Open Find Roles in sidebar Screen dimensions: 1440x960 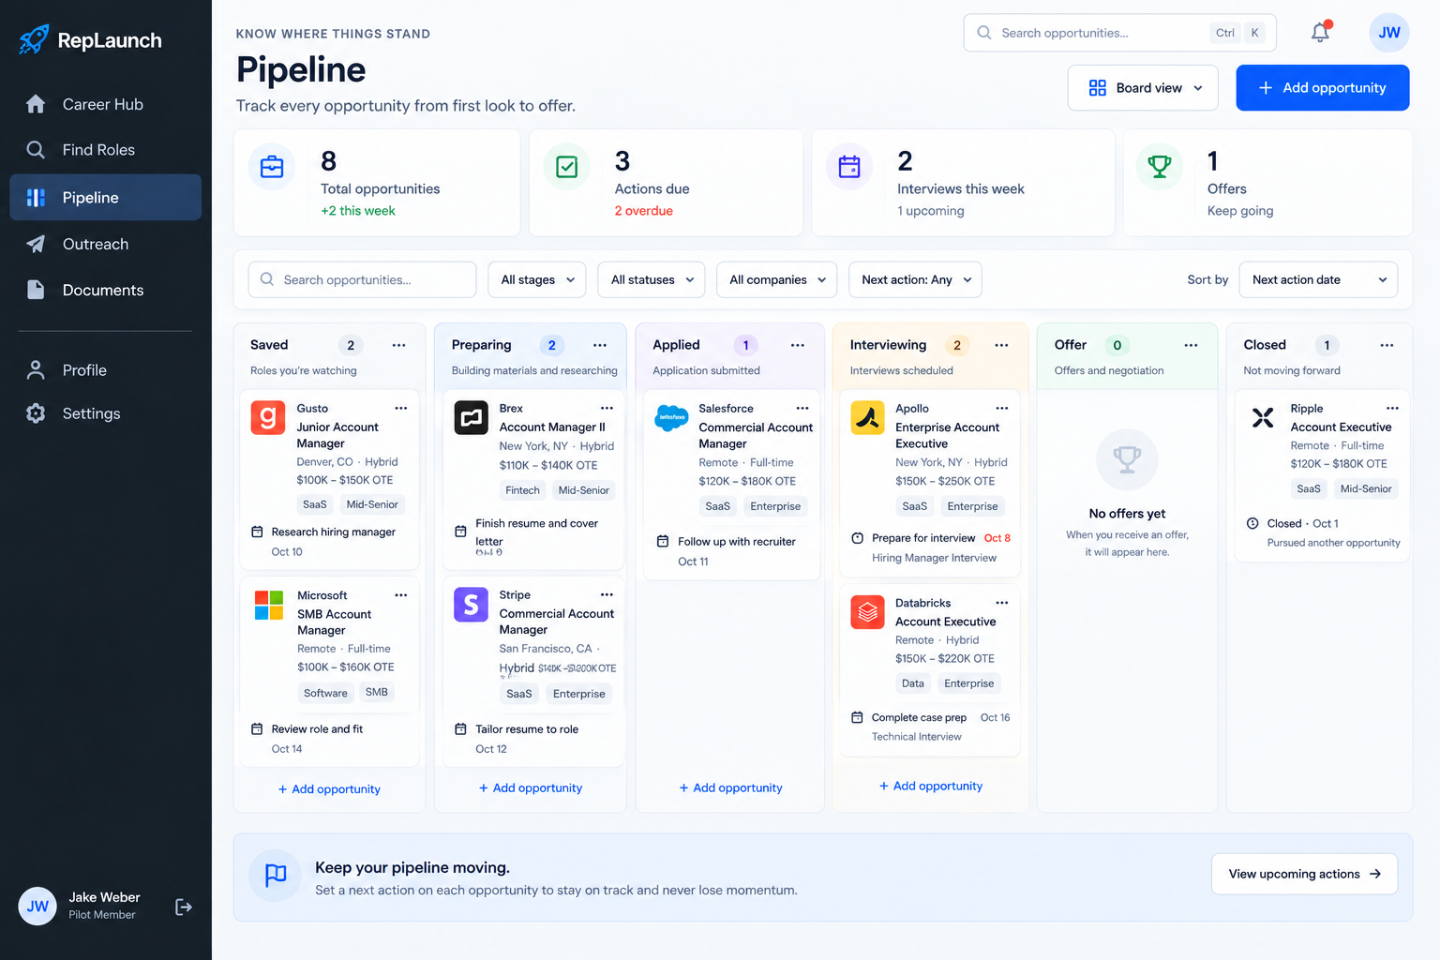point(105,150)
